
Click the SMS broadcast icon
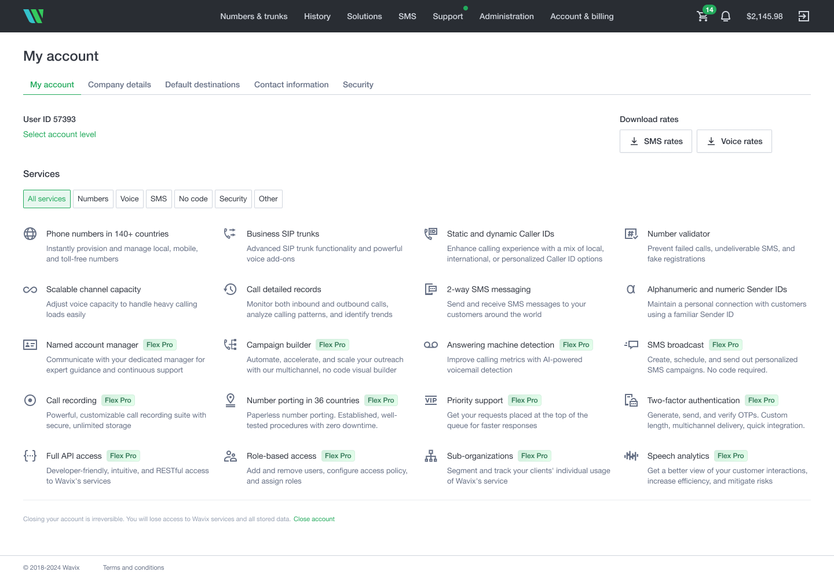(x=631, y=345)
